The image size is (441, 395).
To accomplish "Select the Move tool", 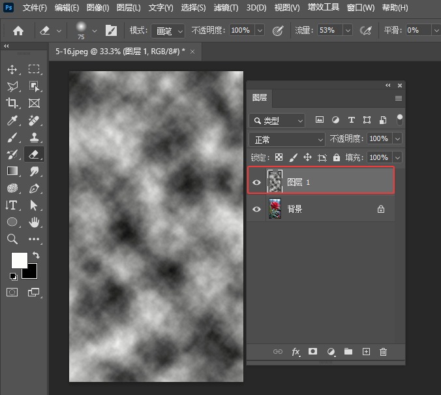I will click(12, 69).
